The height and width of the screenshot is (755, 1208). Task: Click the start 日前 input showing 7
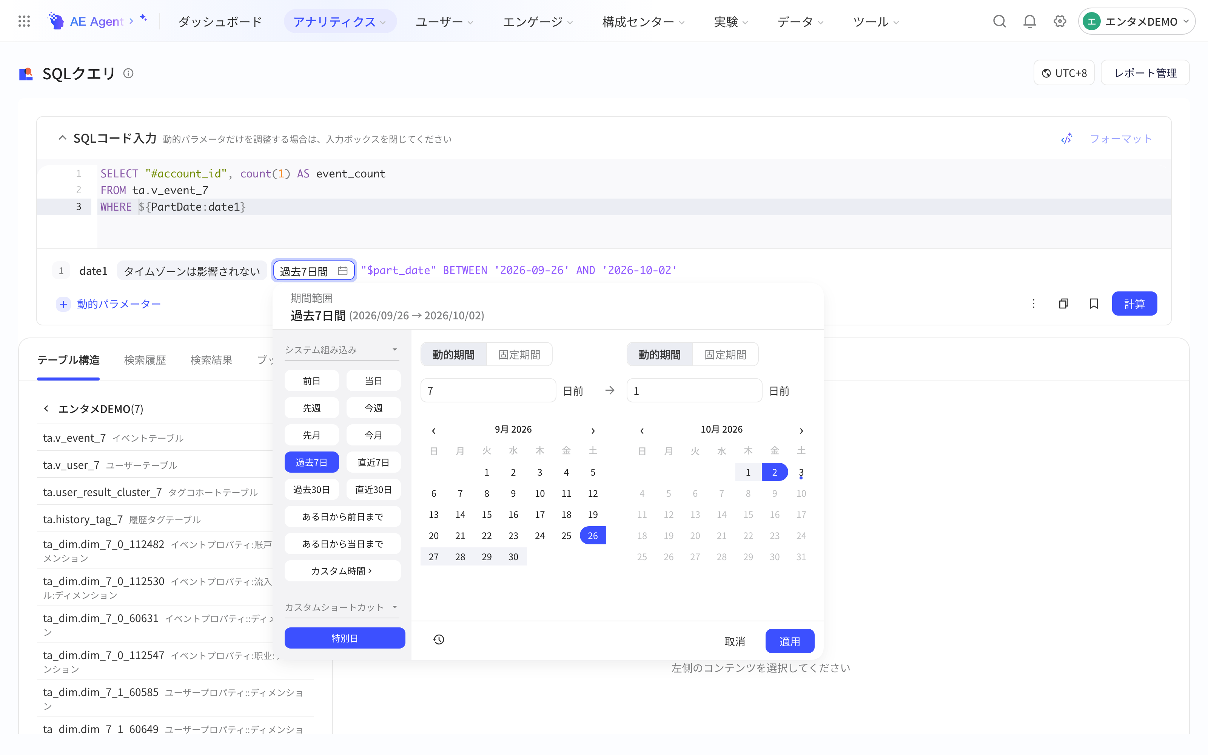click(488, 391)
